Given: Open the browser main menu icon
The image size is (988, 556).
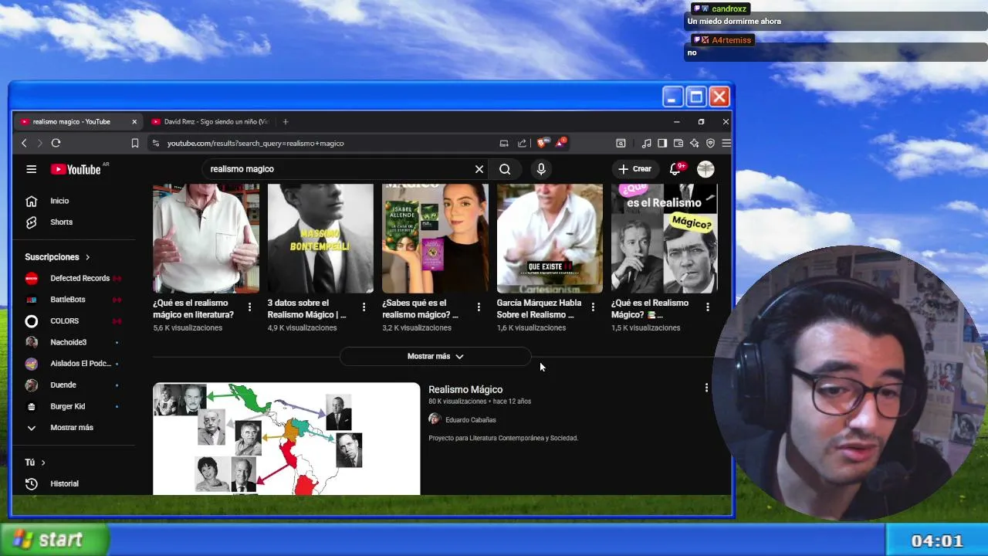Looking at the screenshot, I should click(x=726, y=143).
